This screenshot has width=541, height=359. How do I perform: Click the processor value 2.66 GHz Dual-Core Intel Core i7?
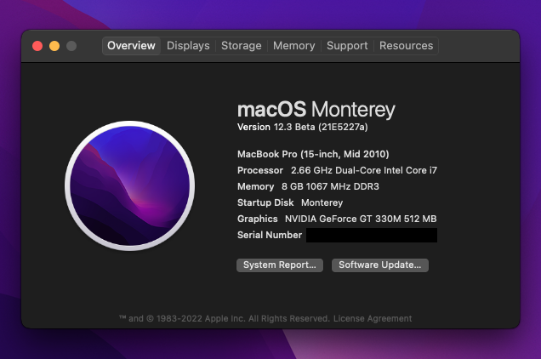364,170
